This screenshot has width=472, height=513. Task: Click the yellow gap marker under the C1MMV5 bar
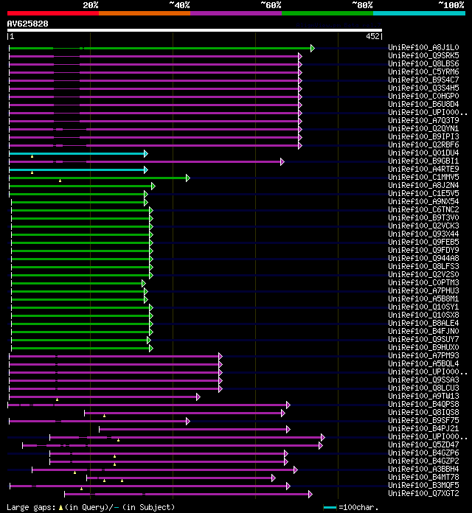(x=60, y=181)
